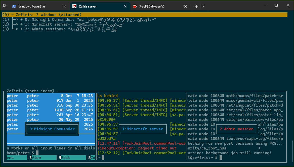Click the 'Zefiris (sort: index)' preview title

[31, 91]
